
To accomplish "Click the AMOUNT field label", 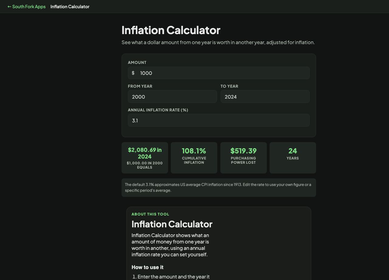I will coord(137,62).
